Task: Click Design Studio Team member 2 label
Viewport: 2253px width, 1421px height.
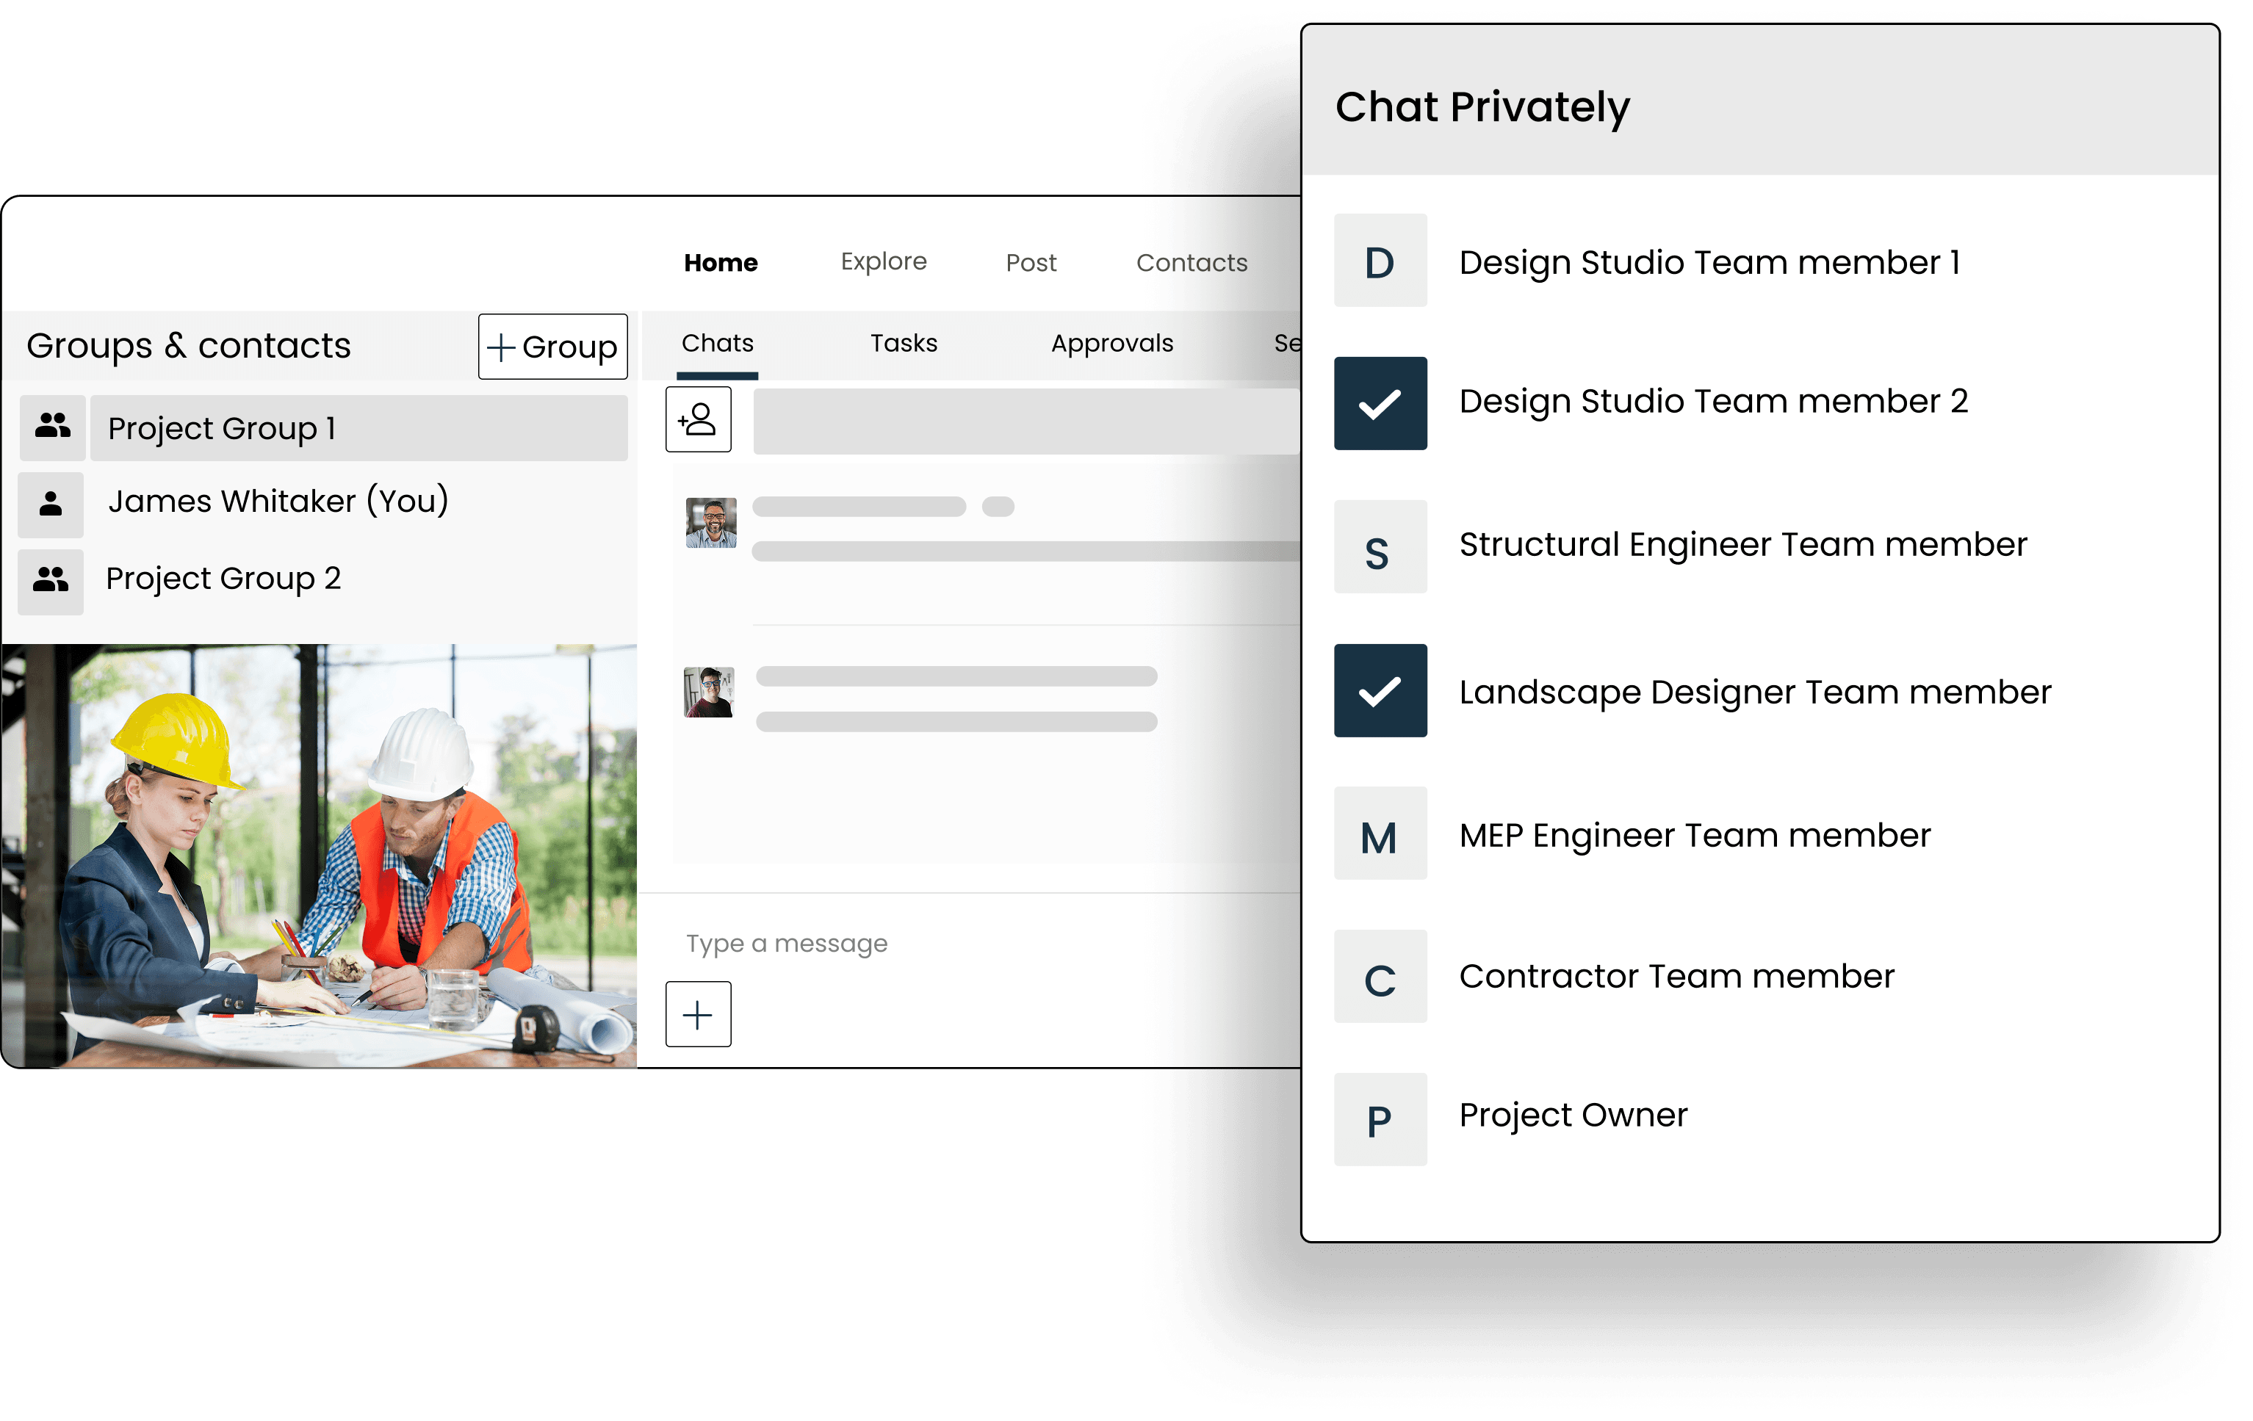Action: coord(1714,401)
